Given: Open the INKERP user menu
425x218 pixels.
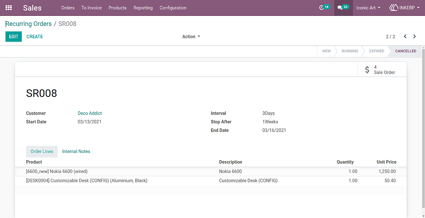Looking at the screenshot, I should (405, 8).
